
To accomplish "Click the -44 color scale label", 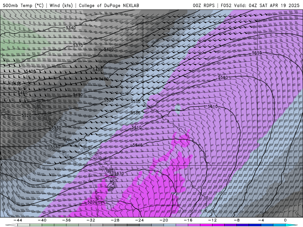I will click(x=18, y=220).
